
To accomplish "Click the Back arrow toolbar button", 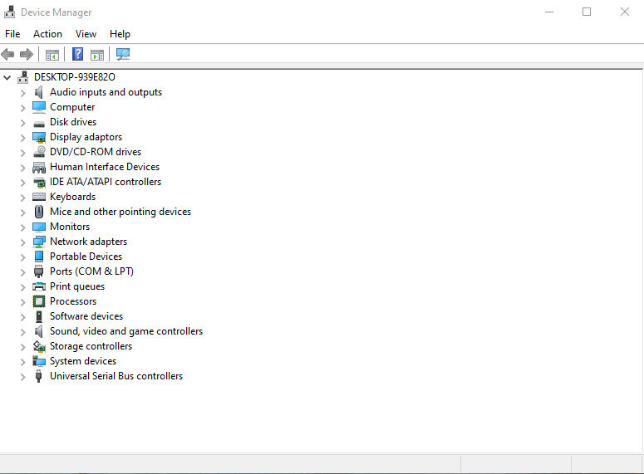I will 7,54.
